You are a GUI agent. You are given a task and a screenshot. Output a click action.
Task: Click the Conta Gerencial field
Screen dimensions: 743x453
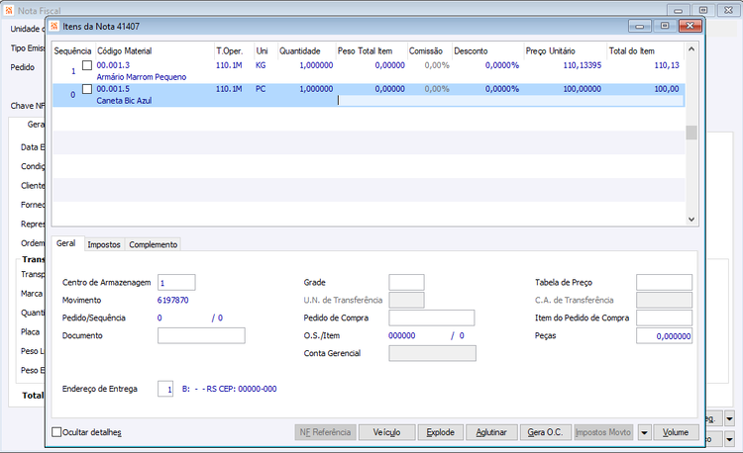point(432,353)
